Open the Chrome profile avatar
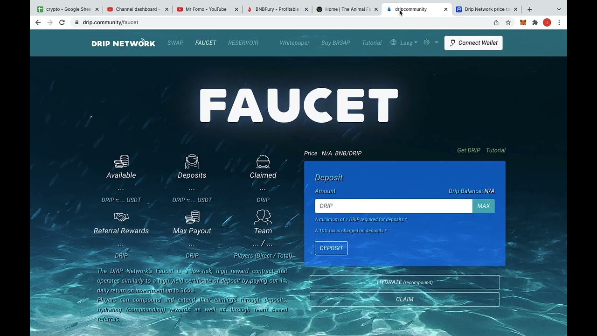Viewport: 597px width, 336px height. click(x=547, y=22)
